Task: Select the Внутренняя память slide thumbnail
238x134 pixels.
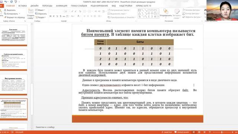Action: [x=13, y=85]
